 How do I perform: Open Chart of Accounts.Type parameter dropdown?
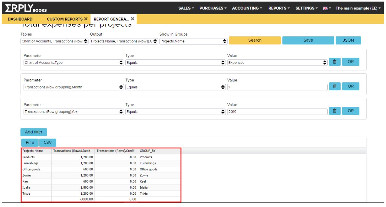point(74,63)
